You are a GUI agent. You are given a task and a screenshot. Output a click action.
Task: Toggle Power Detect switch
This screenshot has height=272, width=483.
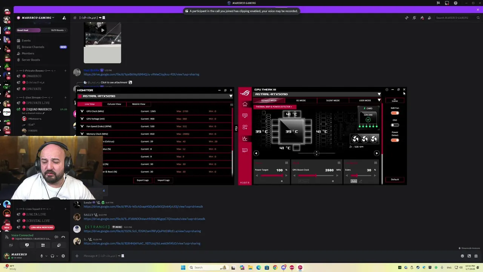(x=395, y=140)
